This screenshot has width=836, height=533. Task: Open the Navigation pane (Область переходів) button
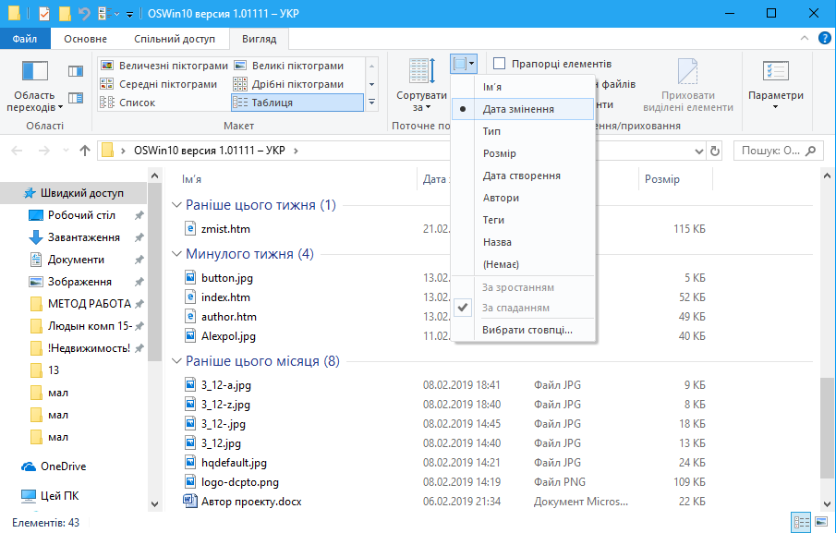35,85
